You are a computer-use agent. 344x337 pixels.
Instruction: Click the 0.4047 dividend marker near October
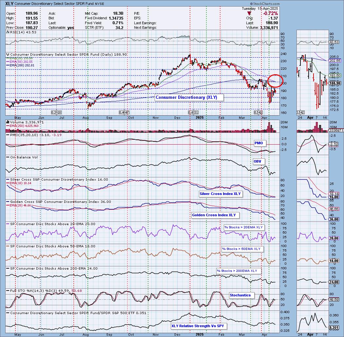click(x=124, y=113)
